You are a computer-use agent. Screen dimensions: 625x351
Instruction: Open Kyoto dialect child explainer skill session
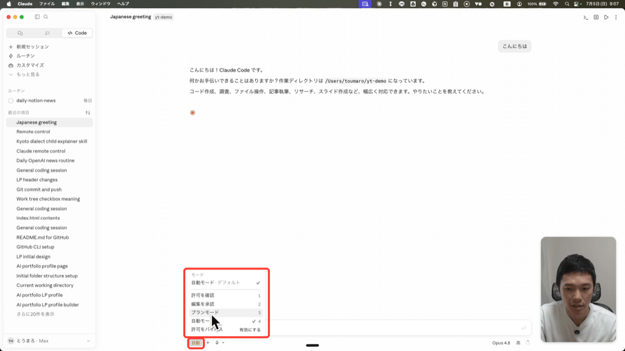click(x=49, y=141)
